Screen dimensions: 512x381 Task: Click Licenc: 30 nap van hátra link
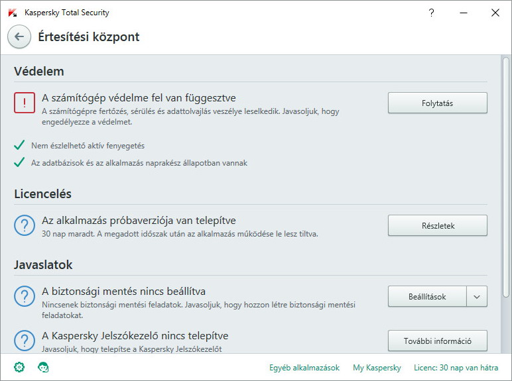pos(456,368)
